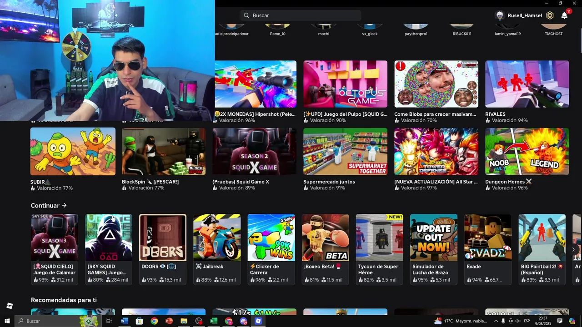
Task: Click friend avatar RIBUCK011
Action: coord(462,26)
